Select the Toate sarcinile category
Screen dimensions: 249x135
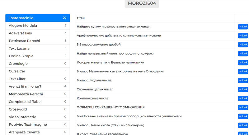[x=37, y=18]
